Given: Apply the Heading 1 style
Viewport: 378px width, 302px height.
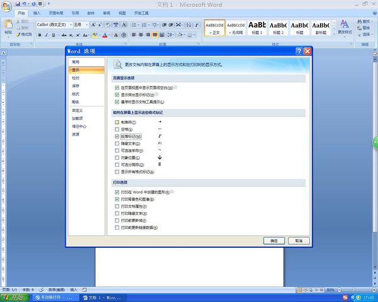Looking at the screenshot, I should point(257,28).
